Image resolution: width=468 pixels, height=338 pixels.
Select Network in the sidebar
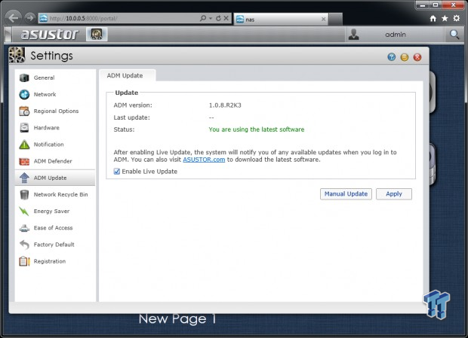(x=55, y=94)
